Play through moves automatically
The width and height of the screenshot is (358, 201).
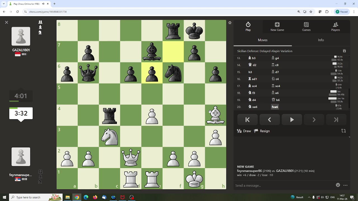[x=292, y=120]
